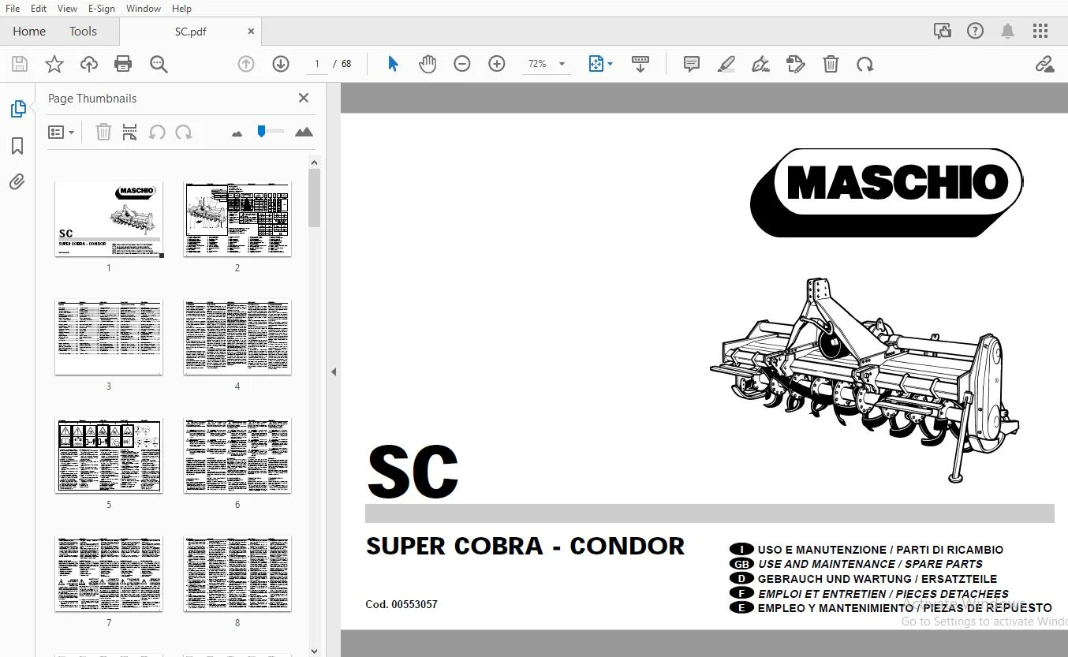Click the page number input field

click(x=316, y=64)
